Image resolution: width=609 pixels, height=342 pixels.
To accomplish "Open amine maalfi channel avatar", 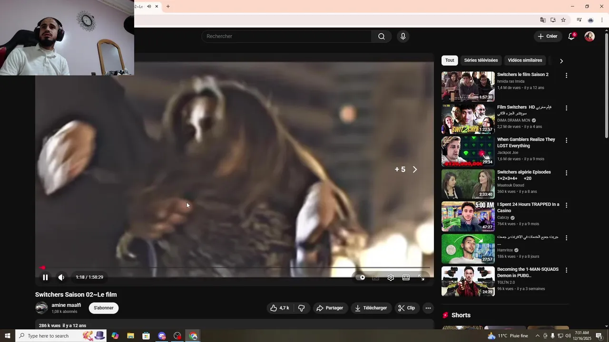I will (41, 308).
